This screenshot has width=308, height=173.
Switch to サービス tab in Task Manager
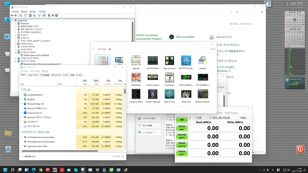click(79, 75)
